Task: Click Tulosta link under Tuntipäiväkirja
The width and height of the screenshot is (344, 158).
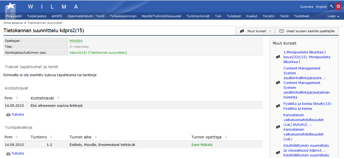Action: [x=18, y=153]
